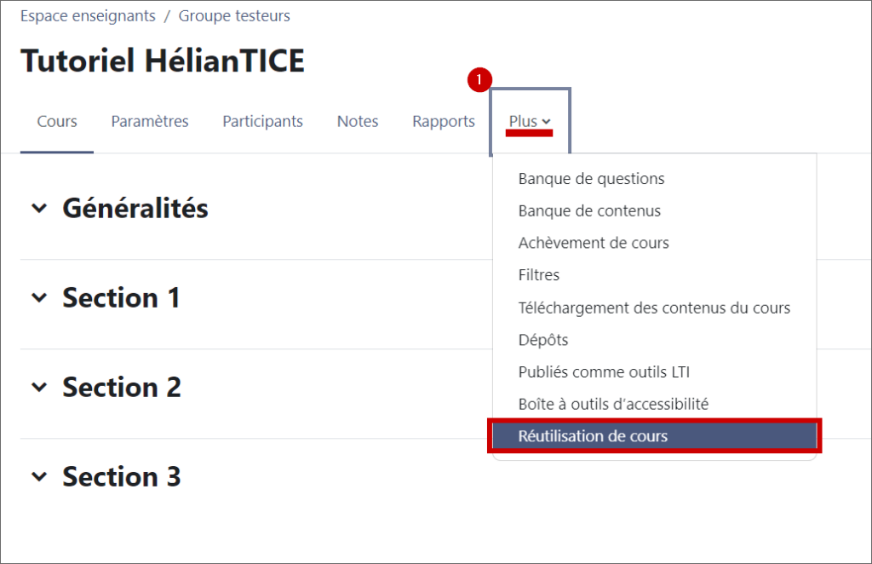
Task: Go to the Participants tab
Action: coord(262,121)
